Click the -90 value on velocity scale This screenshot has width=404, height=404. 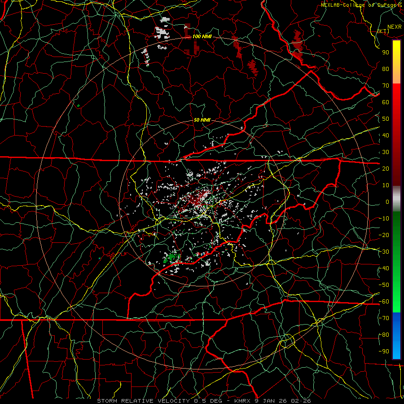coord(384,351)
